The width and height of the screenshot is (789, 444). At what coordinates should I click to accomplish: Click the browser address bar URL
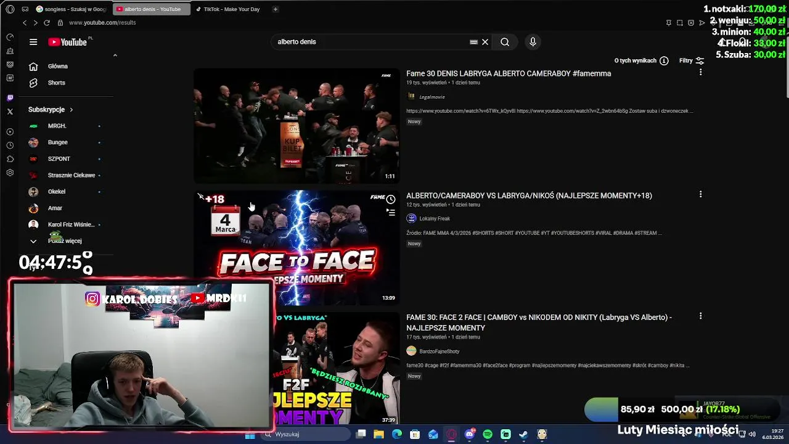[102, 23]
